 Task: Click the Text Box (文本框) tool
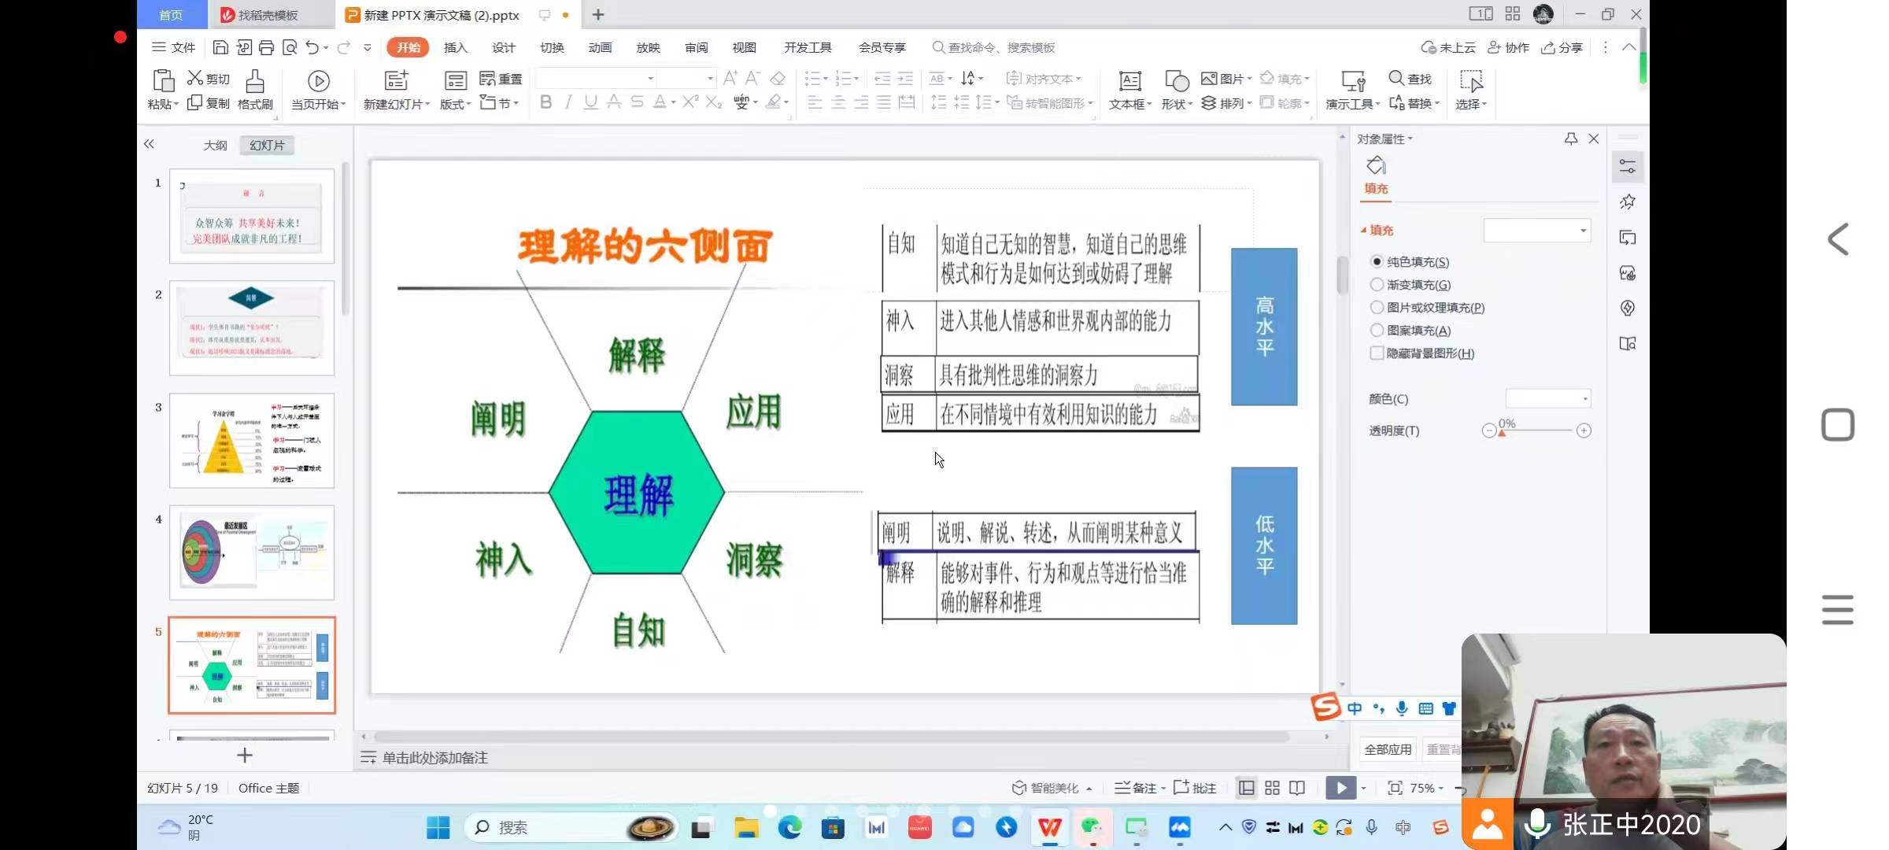click(x=1129, y=81)
